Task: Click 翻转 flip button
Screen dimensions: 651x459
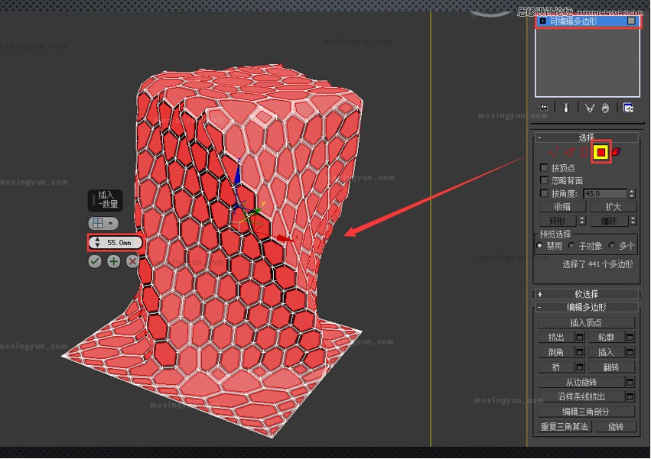Action: pos(611,367)
